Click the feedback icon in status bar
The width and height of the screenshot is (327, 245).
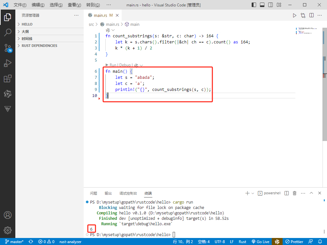point(310,241)
